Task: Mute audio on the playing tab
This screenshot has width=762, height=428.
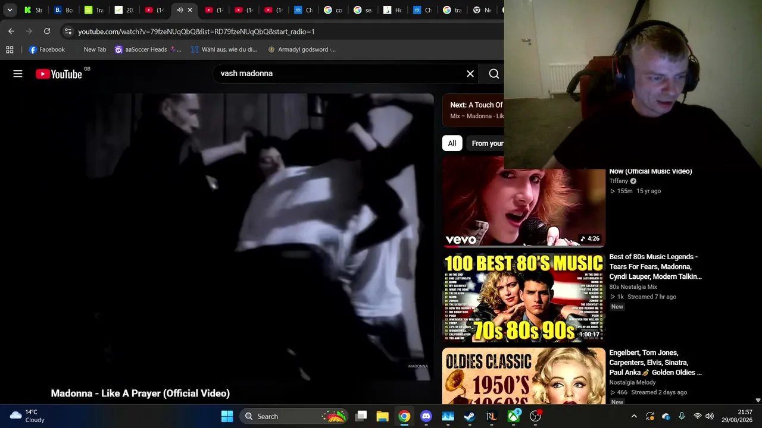Action: pos(180,10)
